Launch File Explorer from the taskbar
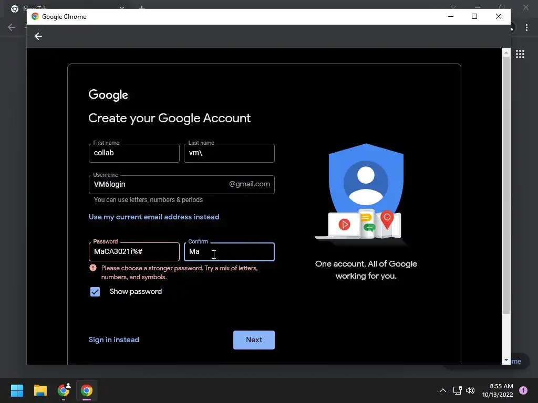The image size is (538, 403). click(40, 390)
